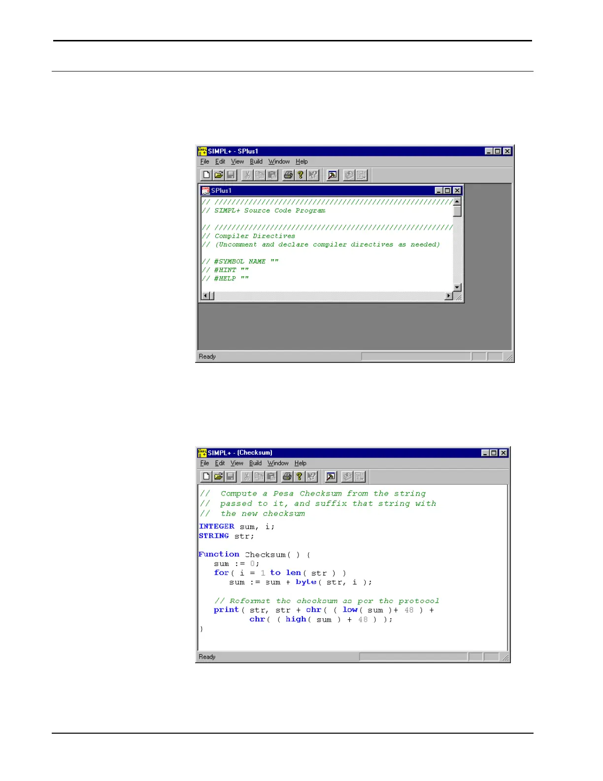Image resolution: width=603 pixels, height=781 pixels.
Task: Click scroll right arrow in SPlus1 document
Action: tap(449, 296)
